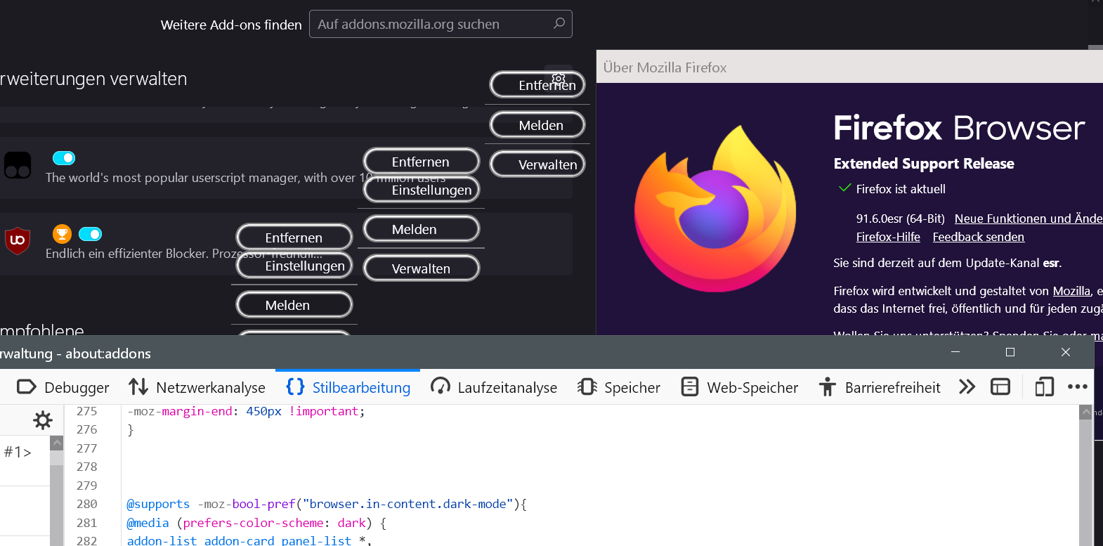
Task: Focus the 'Auf addons.mozilla.org suchen' search field
Action: [x=440, y=24]
